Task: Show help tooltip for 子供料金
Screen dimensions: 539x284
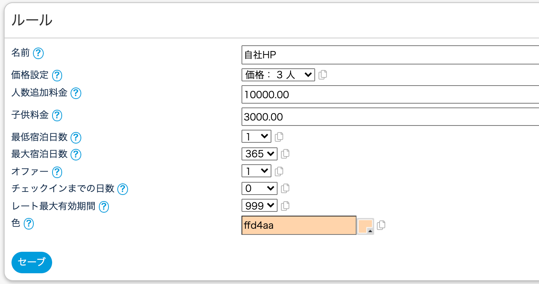Action: pyautogui.click(x=57, y=115)
